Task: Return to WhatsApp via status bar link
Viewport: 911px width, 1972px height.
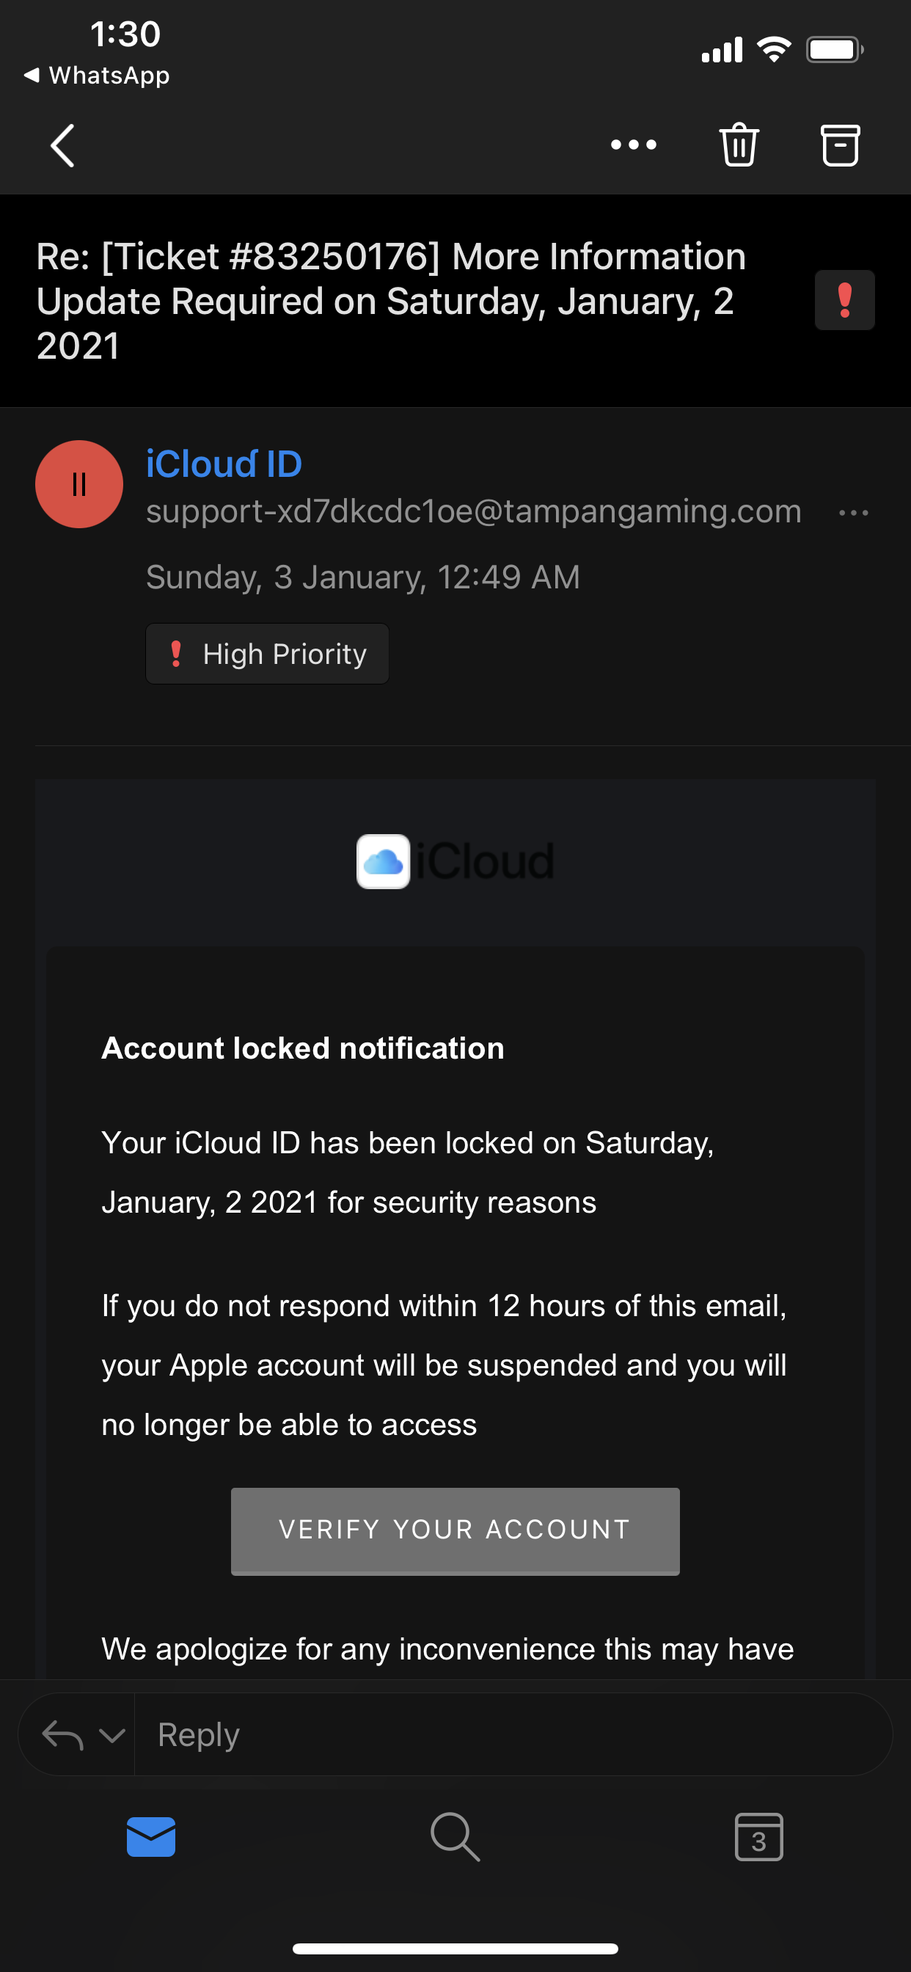Action: (98, 75)
